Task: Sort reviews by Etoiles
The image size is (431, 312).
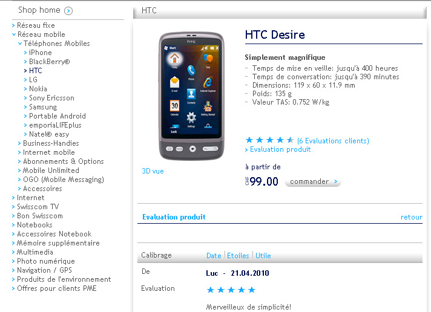Action: pos(238,255)
